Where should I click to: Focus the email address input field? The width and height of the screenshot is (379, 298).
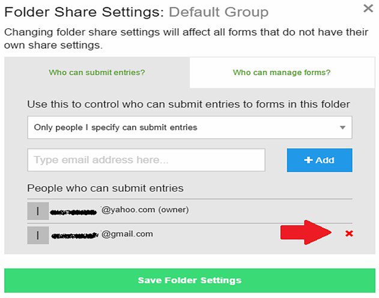(146, 160)
